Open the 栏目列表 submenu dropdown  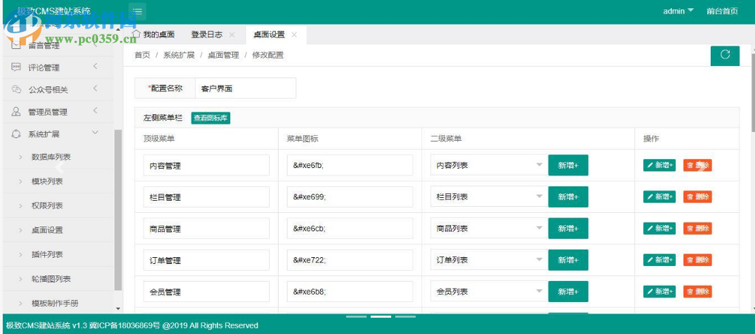tap(489, 197)
